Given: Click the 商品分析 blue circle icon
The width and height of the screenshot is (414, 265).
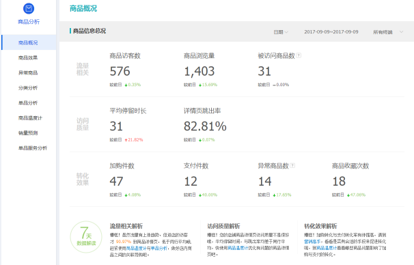Looking at the screenshot, I should tap(29, 8).
